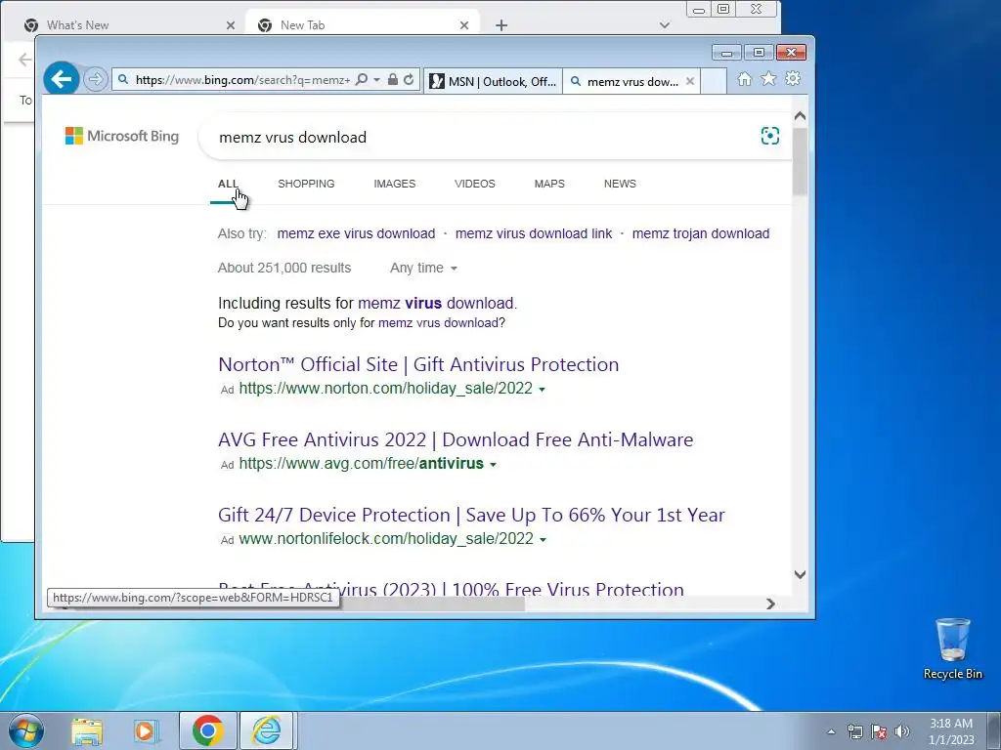
Task: Click memz trojan download suggestion
Action: point(700,233)
